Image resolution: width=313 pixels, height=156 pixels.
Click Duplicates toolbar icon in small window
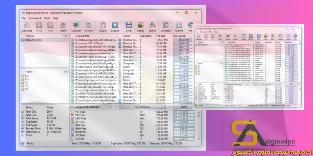(x=199, y=37)
